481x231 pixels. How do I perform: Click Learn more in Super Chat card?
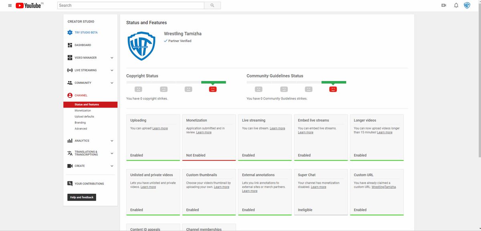click(x=318, y=187)
